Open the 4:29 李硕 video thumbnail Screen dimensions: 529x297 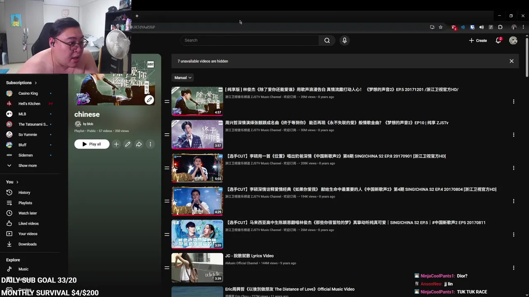point(197,201)
